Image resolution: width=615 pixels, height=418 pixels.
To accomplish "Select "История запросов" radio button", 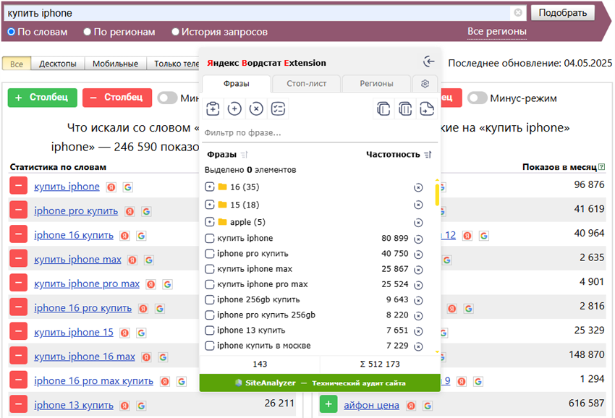I will coord(175,32).
